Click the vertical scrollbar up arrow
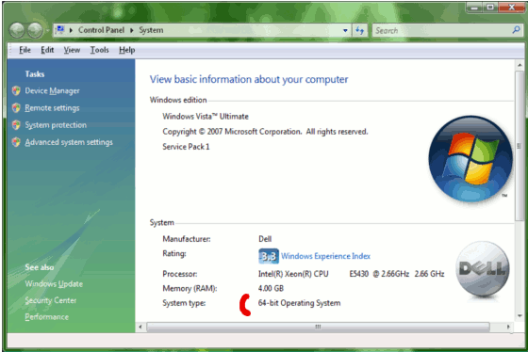 tap(520, 65)
